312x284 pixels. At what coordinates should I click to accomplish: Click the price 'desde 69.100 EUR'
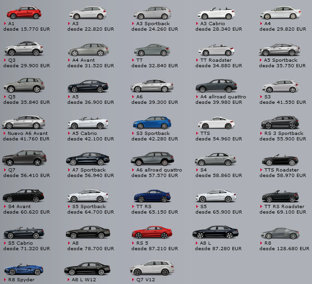point(283,212)
